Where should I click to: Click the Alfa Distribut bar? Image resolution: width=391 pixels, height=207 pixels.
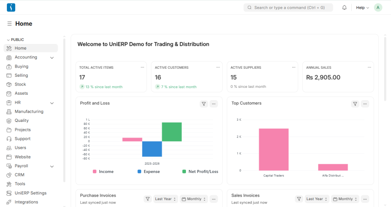click(x=333, y=167)
